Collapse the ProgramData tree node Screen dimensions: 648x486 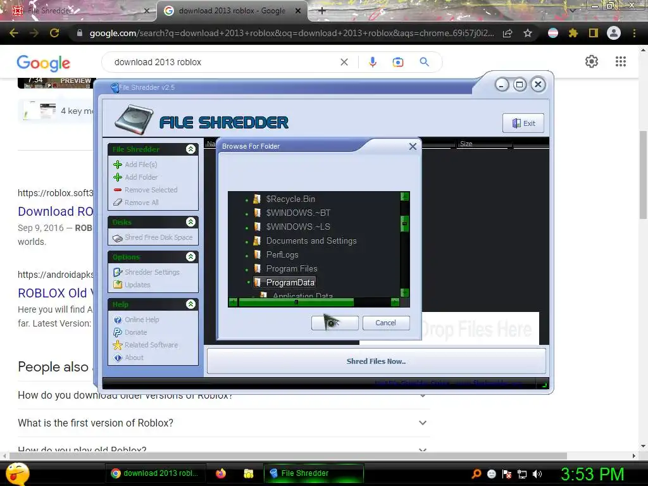(x=248, y=282)
